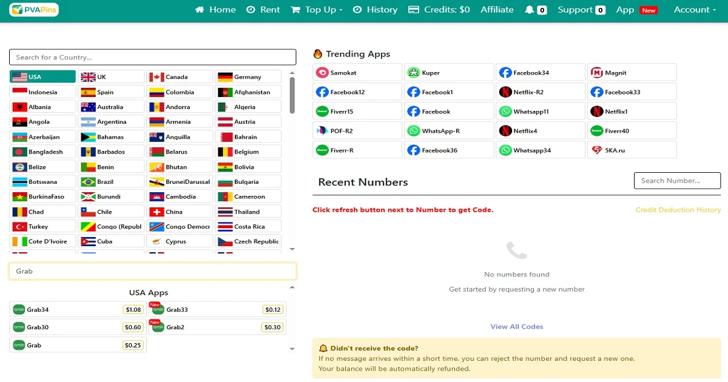The width and height of the screenshot is (728, 382).
Task: Select POF-R2 trending app
Action: (357, 130)
